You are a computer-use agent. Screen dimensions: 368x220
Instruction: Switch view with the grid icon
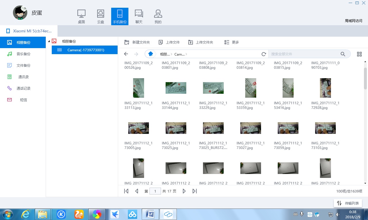click(359, 54)
